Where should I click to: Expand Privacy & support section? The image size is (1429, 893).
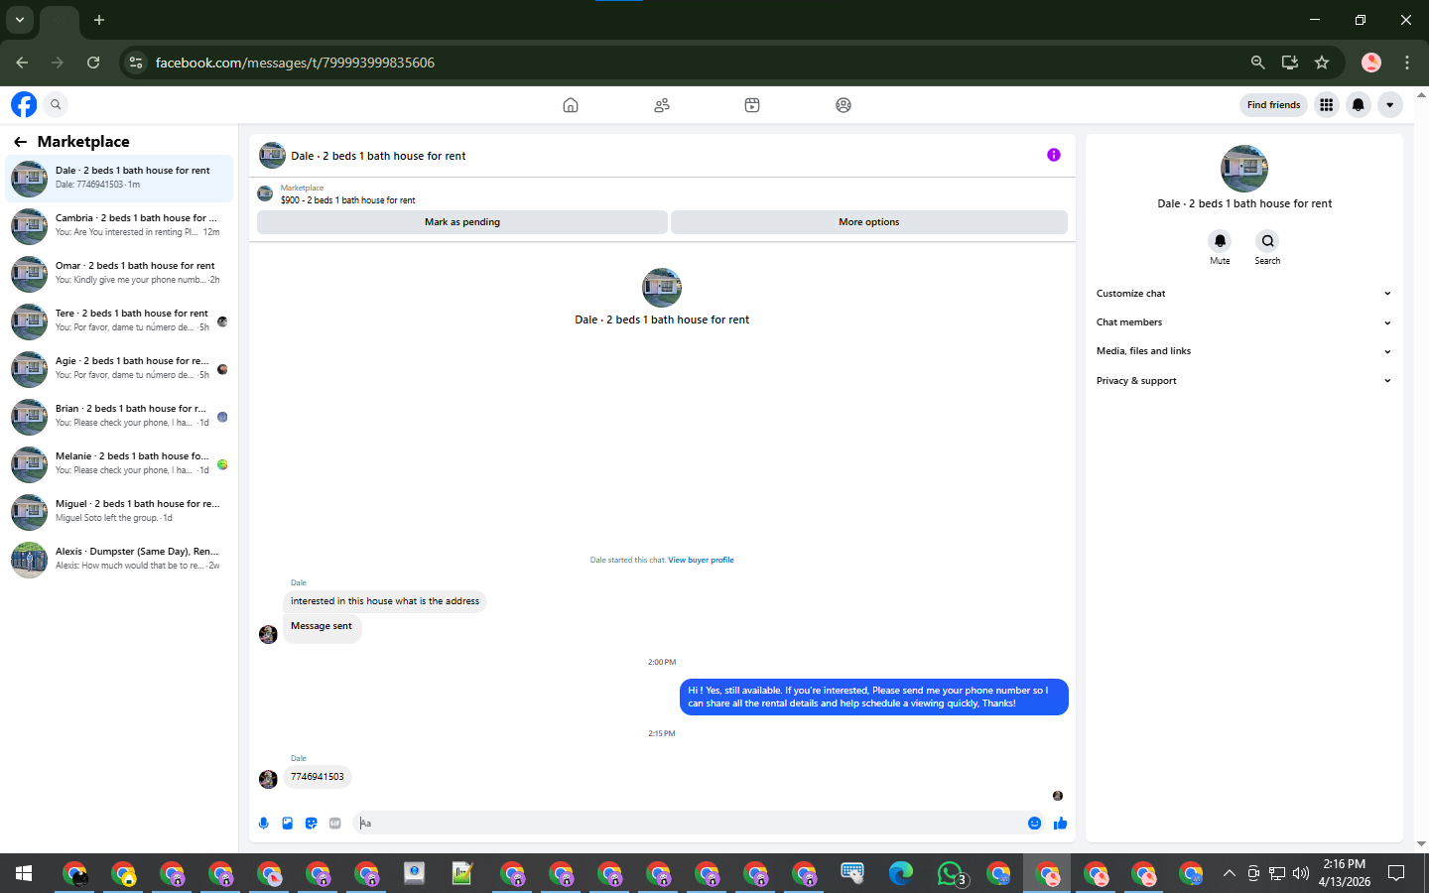pyautogui.click(x=1243, y=381)
